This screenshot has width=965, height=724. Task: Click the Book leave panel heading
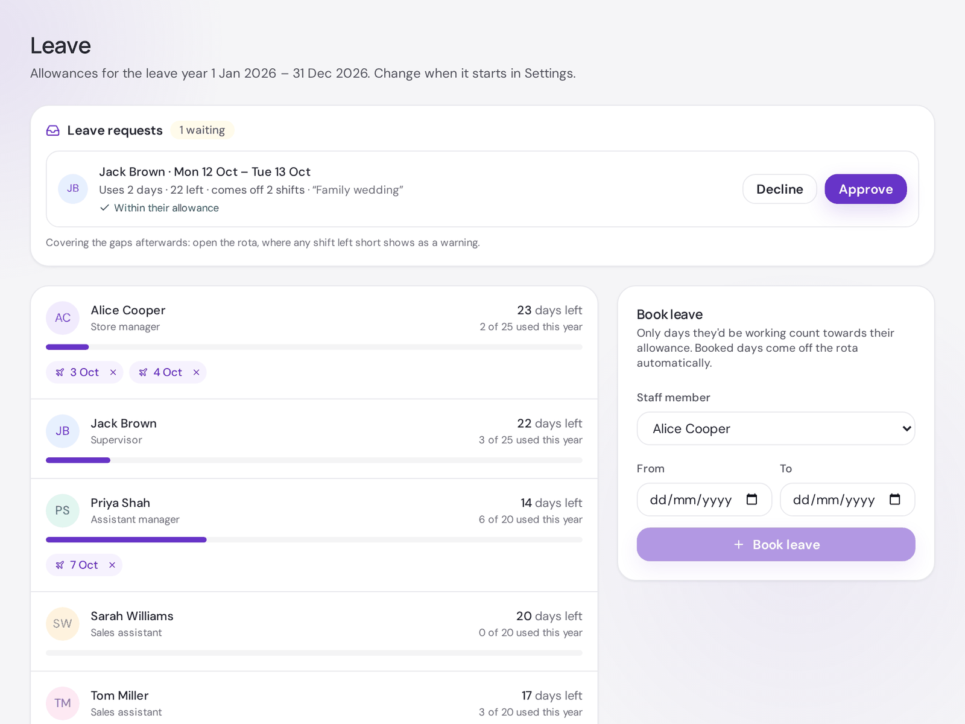[x=669, y=314]
